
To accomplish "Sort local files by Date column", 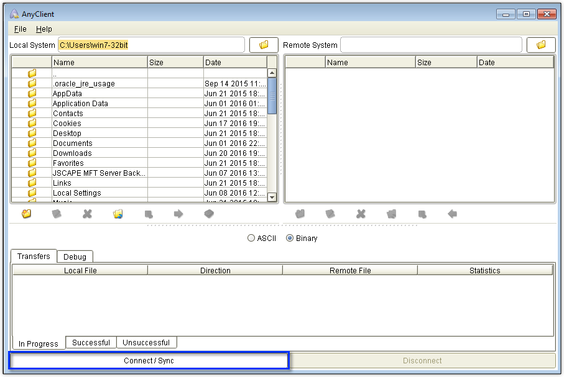I will (x=235, y=62).
